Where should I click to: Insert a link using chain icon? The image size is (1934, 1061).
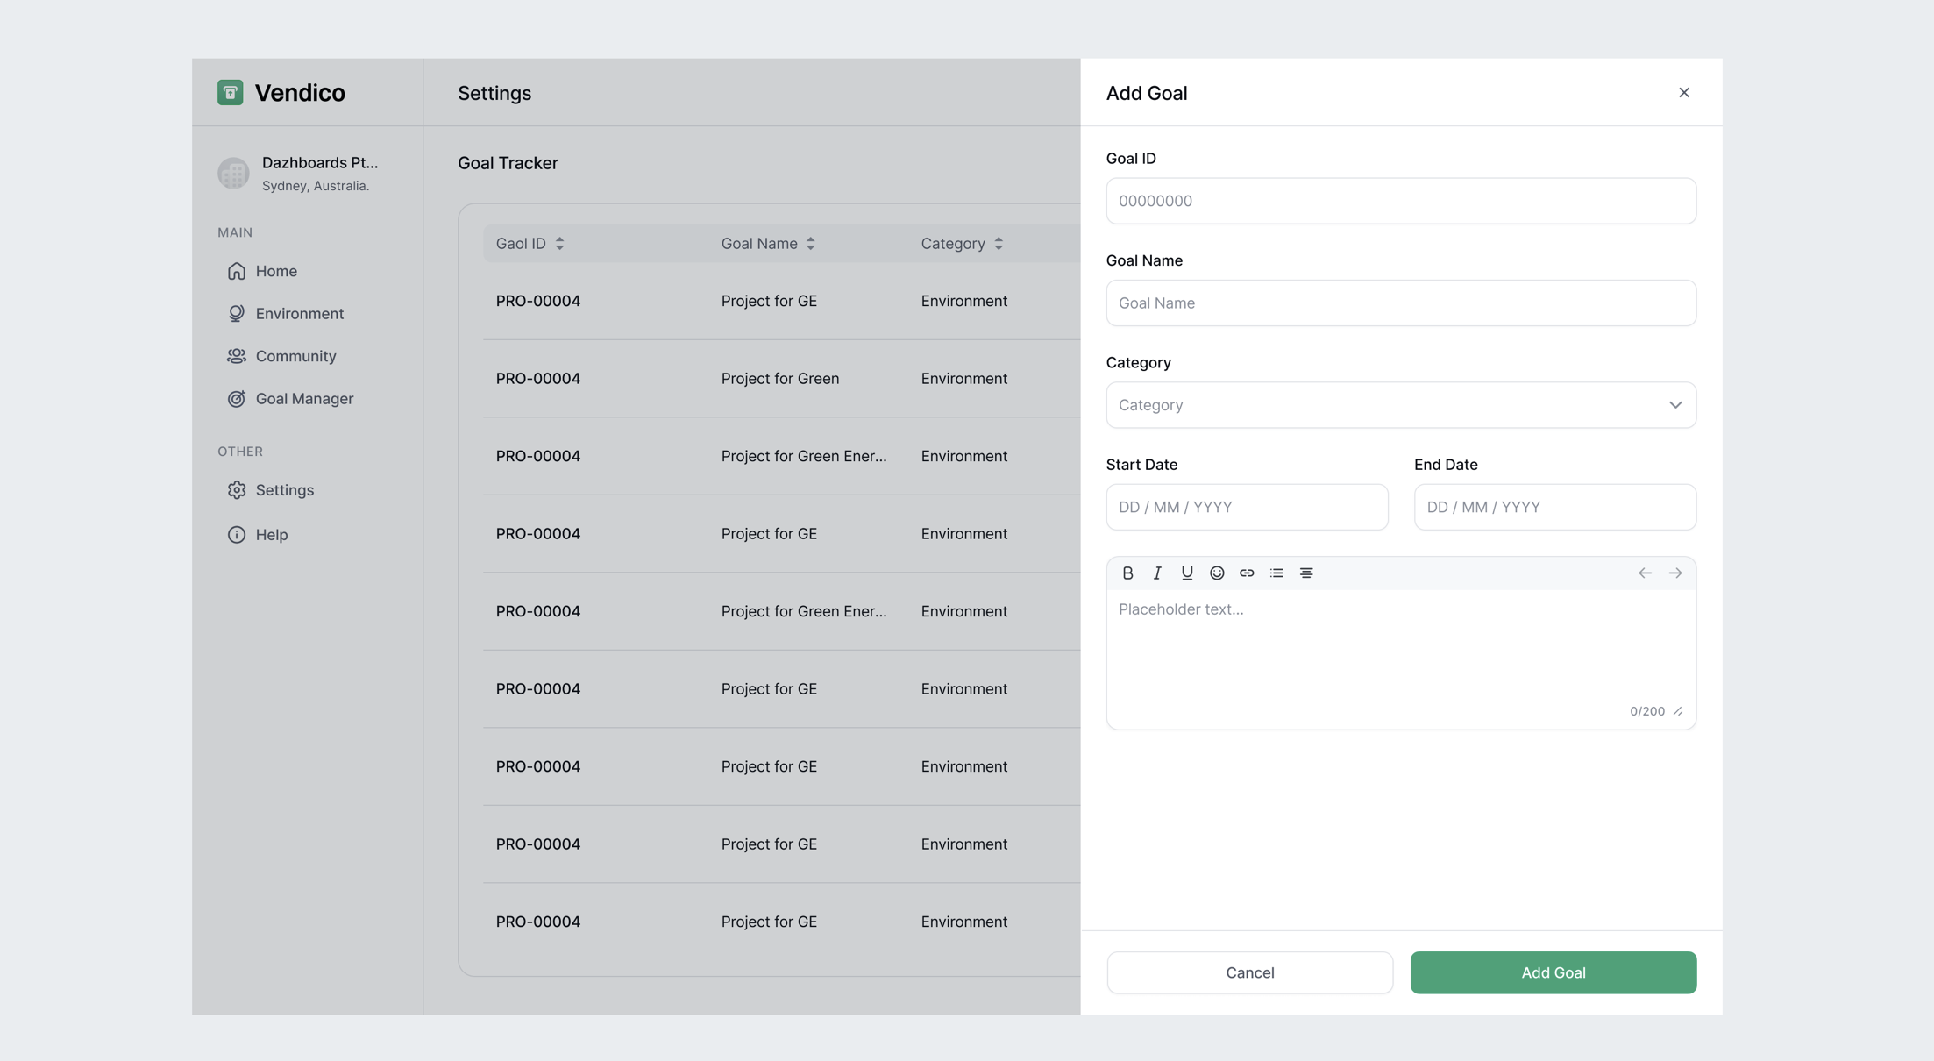(x=1247, y=573)
